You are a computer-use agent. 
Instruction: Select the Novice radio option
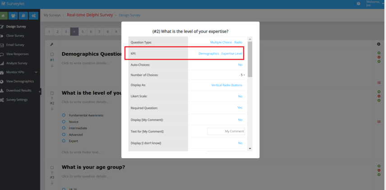(64, 122)
